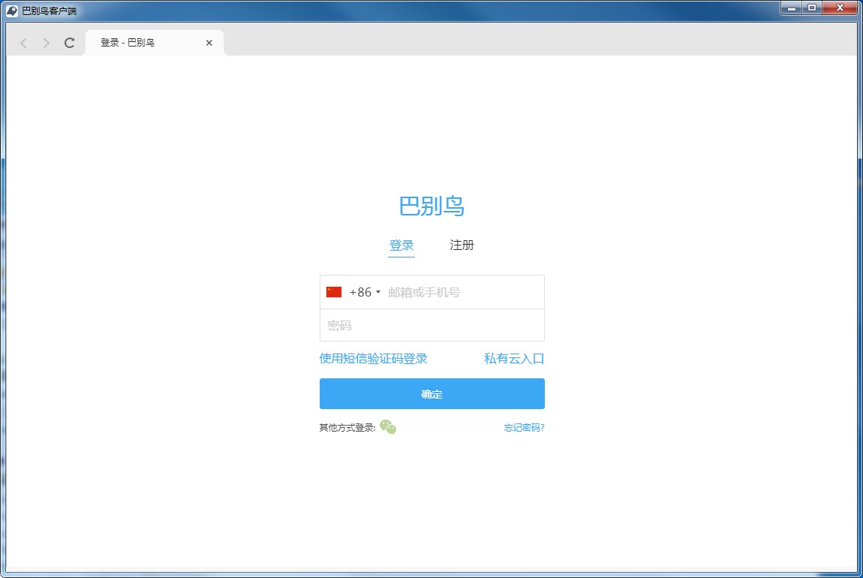Log in with the WeChat icon

(x=388, y=427)
